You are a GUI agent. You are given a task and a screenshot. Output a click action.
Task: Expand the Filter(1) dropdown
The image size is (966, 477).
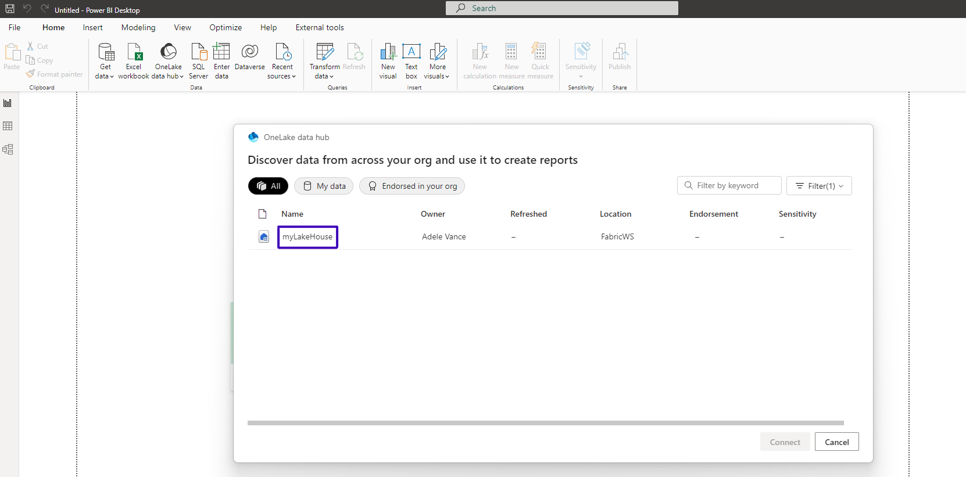(819, 186)
